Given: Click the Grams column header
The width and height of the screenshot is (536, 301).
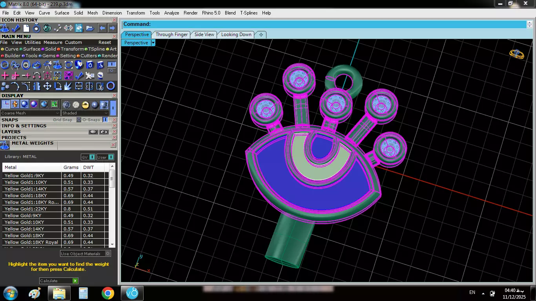Looking at the screenshot, I should pyautogui.click(x=71, y=167).
